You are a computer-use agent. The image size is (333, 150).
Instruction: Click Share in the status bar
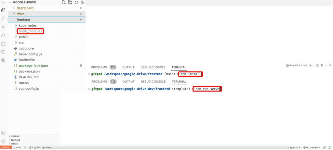47,147
